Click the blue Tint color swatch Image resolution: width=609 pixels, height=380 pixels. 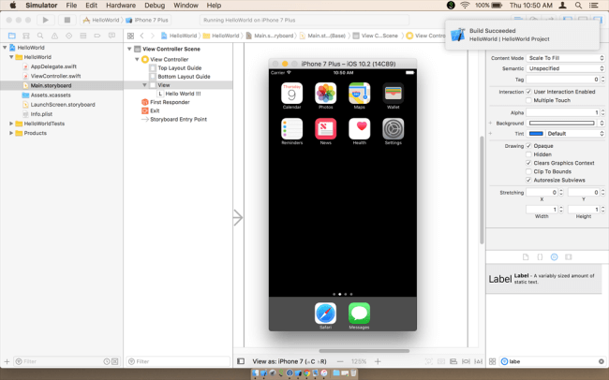(x=536, y=134)
